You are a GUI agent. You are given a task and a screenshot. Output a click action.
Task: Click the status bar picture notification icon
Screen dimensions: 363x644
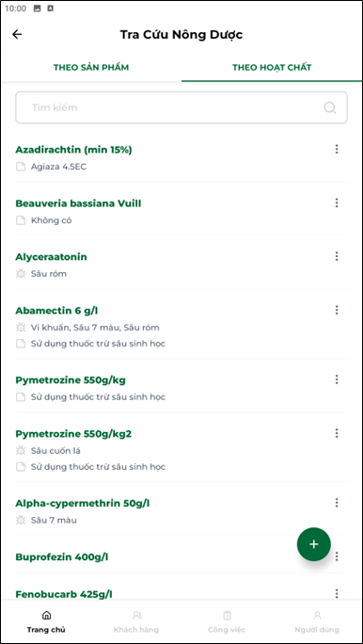click(x=38, y=8)
